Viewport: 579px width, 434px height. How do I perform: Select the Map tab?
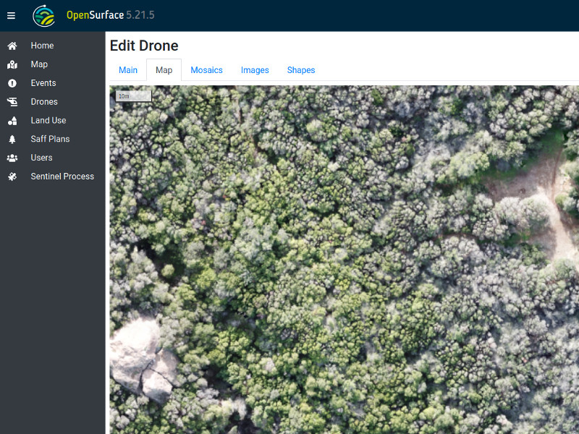coord(164,70)
